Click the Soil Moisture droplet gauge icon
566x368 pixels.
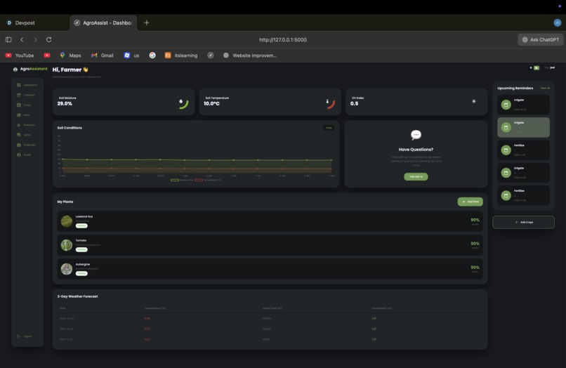tap(183, 103)
